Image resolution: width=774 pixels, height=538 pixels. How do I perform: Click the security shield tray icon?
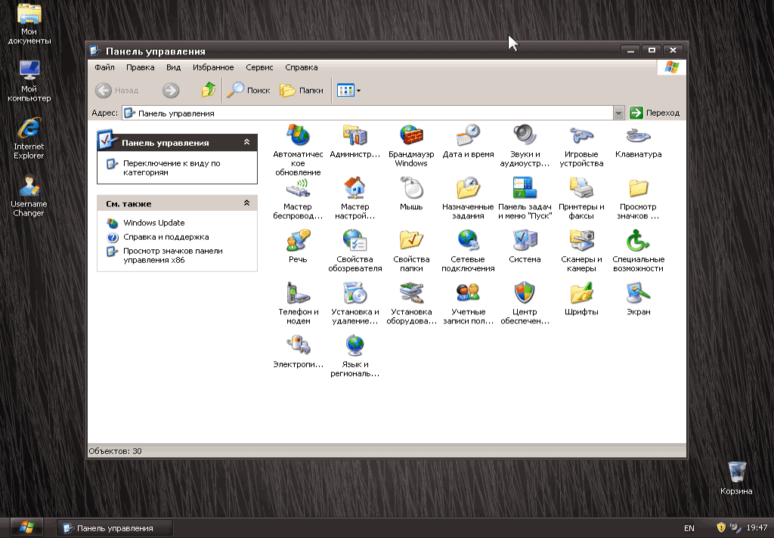coord(721,527)
